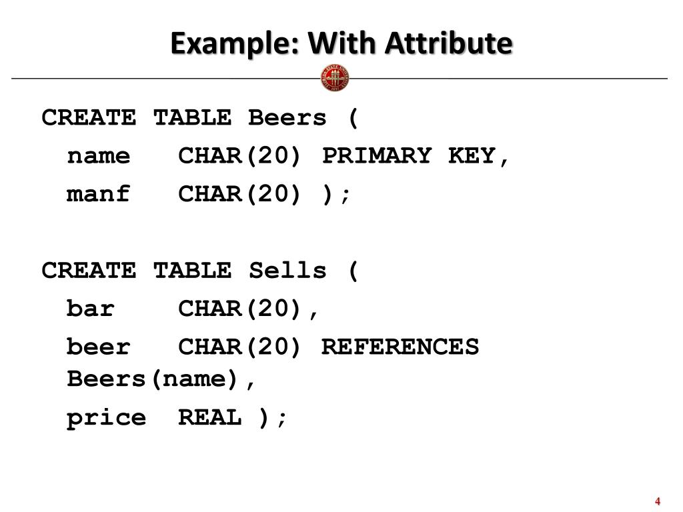This screenshot has width=683, height=512.
Task: Click the slide title 'Example: With Attribute'
Action: pyautogui.click(x=341, y=43)
